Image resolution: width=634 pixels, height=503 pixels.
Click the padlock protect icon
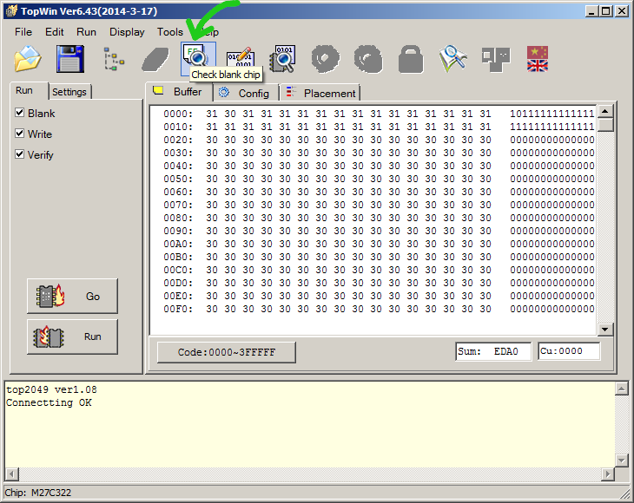410,59
